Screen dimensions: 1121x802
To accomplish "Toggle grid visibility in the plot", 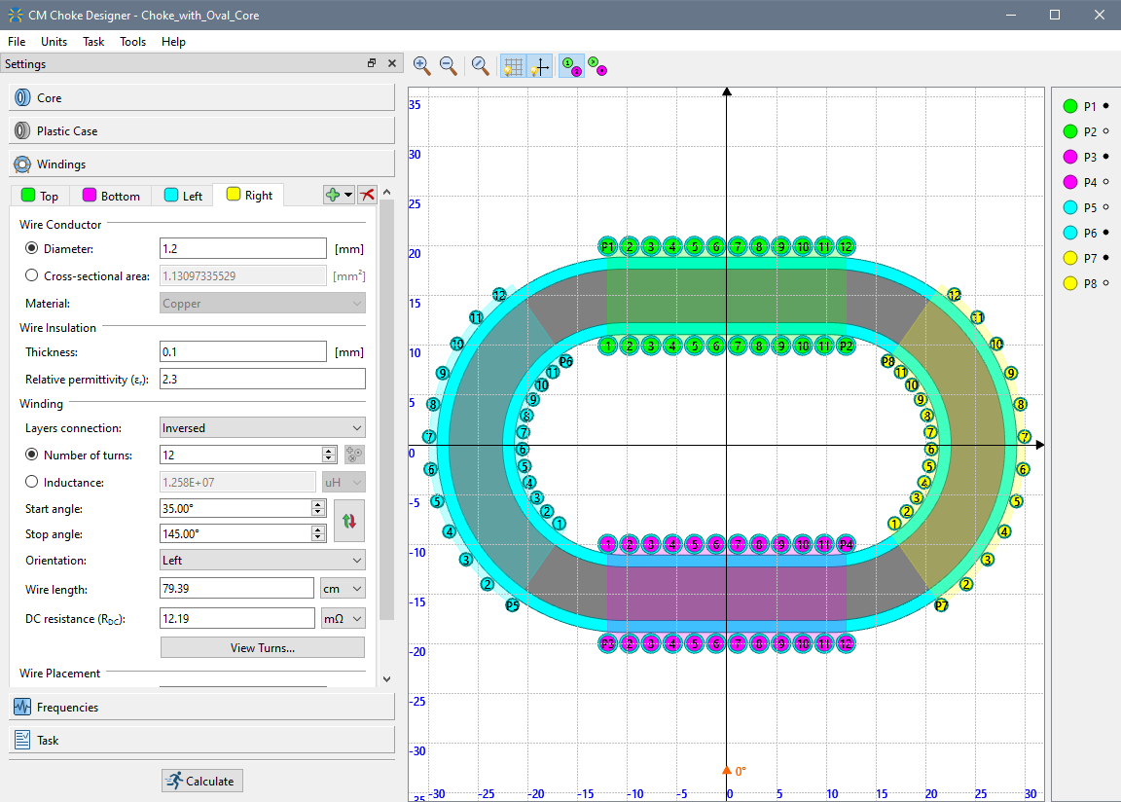I will tap(513, 65).
